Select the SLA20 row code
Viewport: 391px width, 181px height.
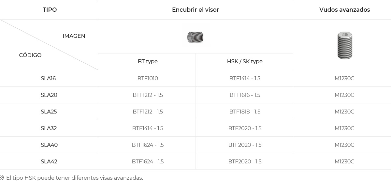(49, 95)
